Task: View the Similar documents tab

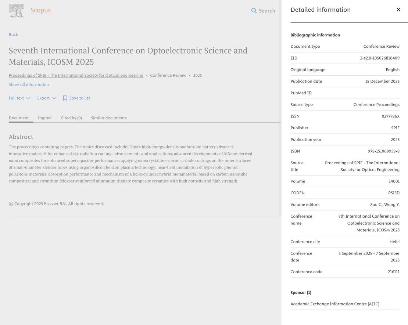Action: pyautogui.click(x=108, y=118)
